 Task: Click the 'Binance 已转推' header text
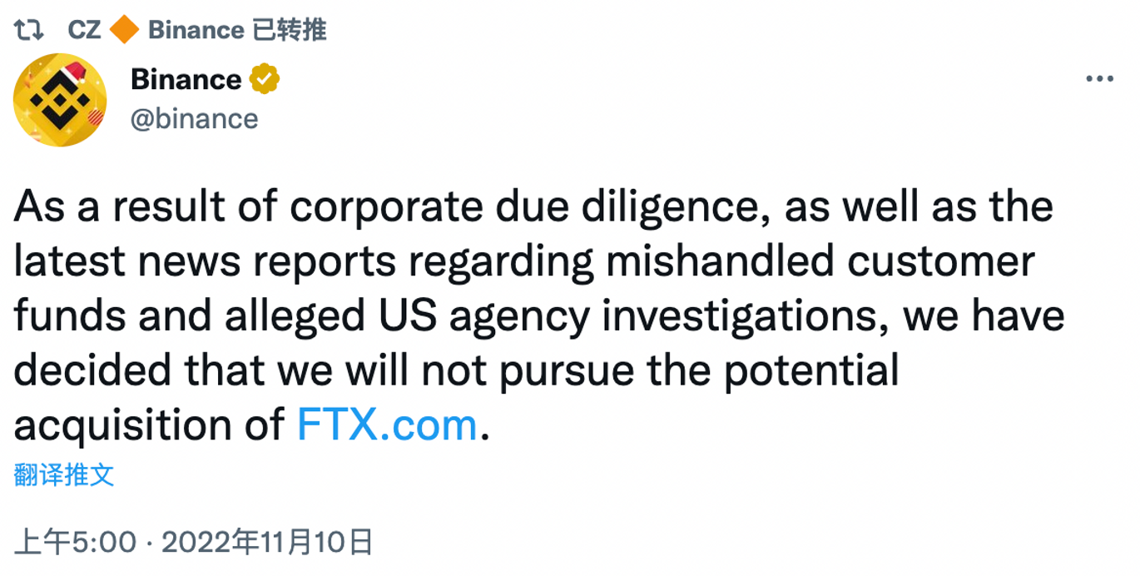[235, 27]
